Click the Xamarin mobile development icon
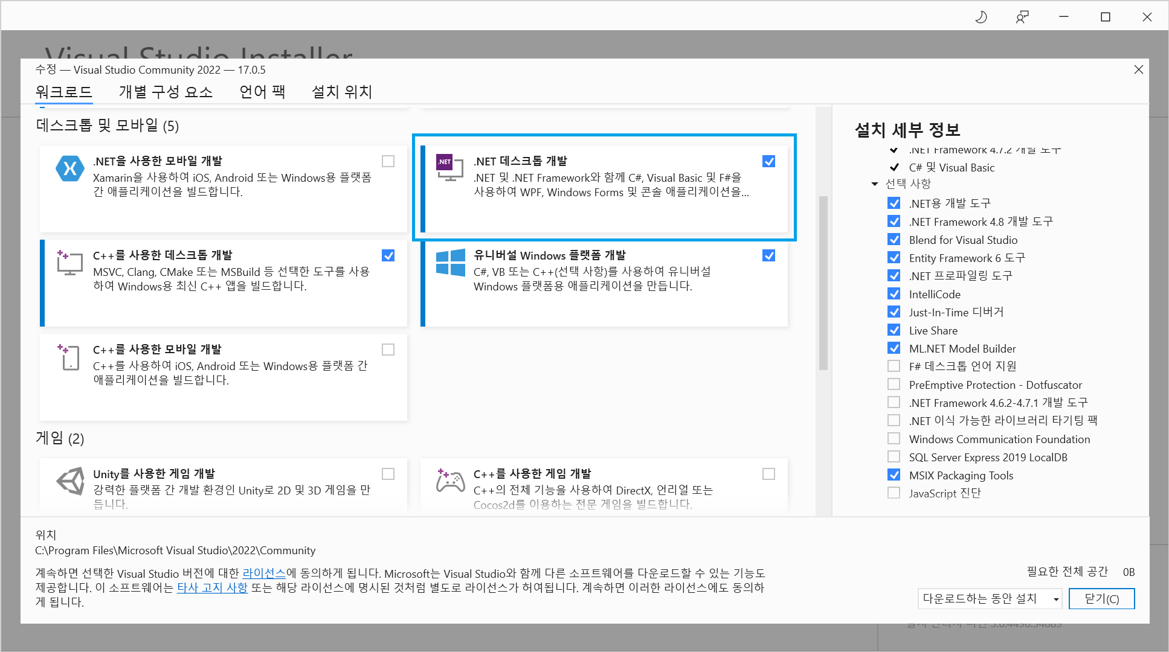This screenshot has width=1169, height=652. pos(70,168)
